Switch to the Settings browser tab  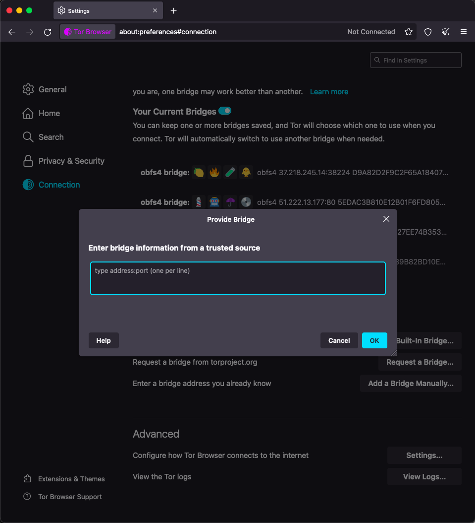(108, 11)
